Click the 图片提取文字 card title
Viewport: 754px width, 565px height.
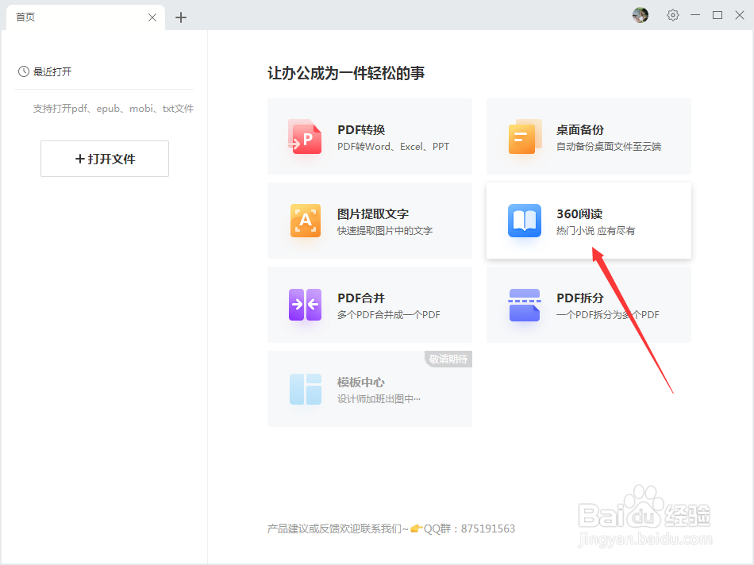coord(373,214)
